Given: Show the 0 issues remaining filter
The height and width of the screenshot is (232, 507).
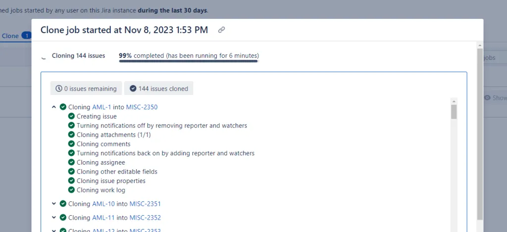Looking at the screenshot, I should (86, 89).
